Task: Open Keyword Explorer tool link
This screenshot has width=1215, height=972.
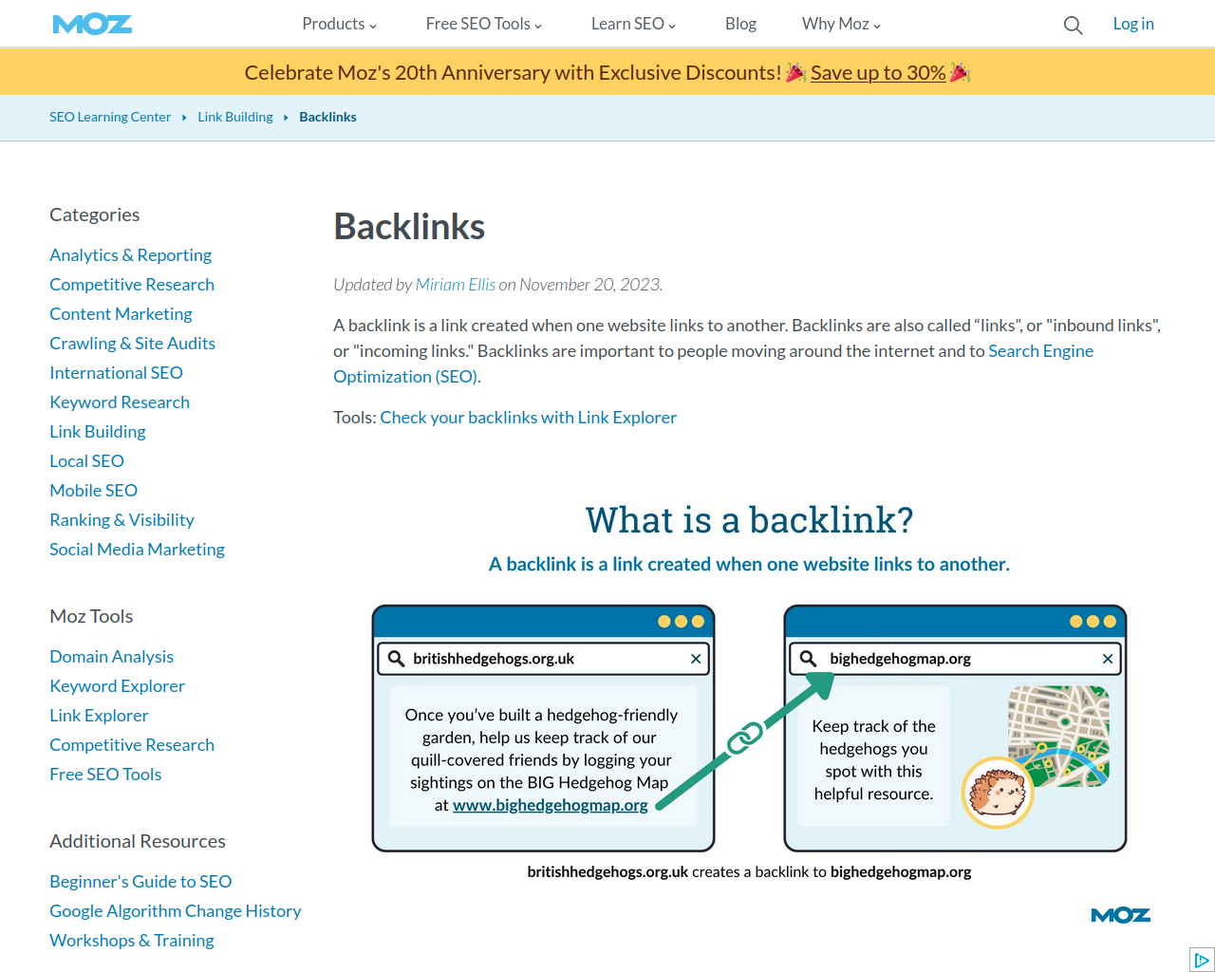Action: (x=117, y=685)
